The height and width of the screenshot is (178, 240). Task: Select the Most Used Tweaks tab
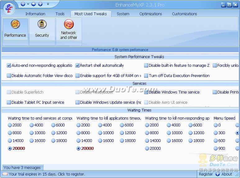click(91, 14)
